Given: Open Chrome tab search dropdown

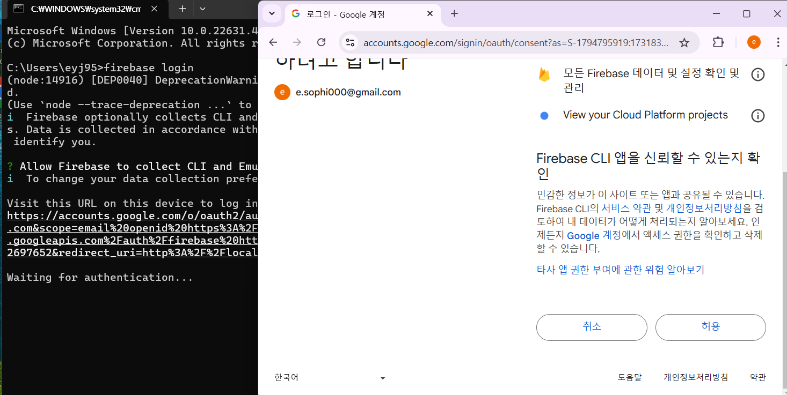Looking at the screenshot, I should point(272,13).
